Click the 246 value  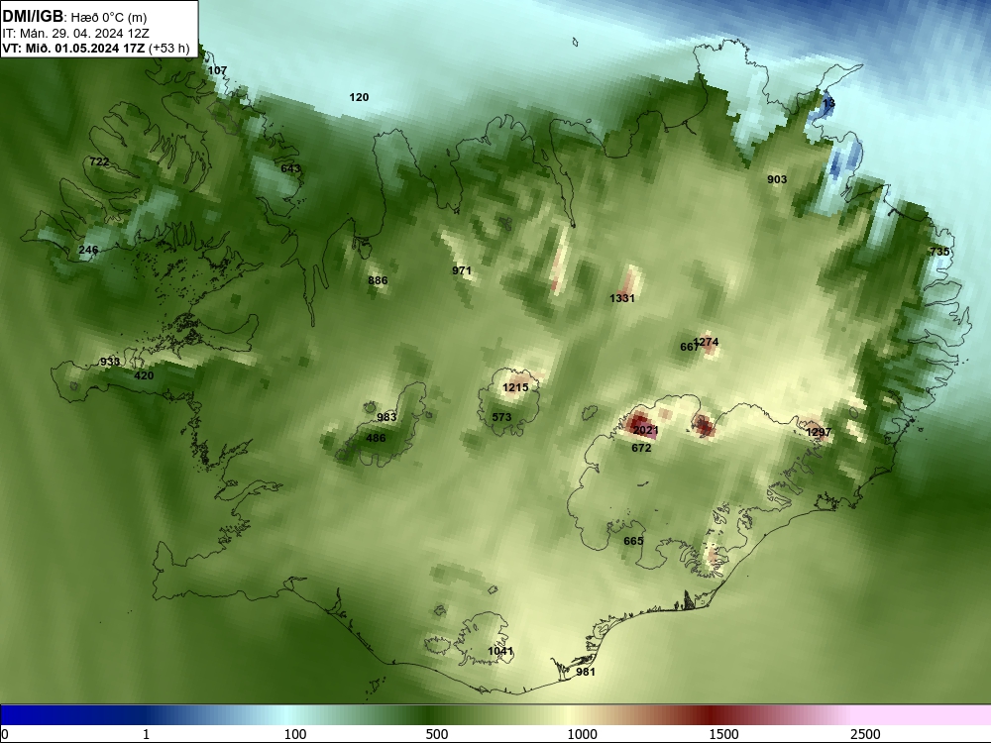tap(88, 250)
